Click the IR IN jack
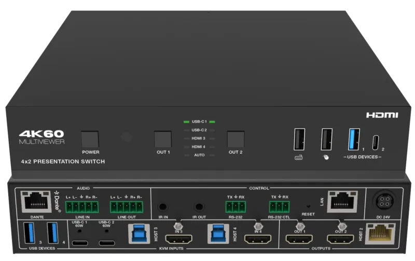Image resolution: width=415 pixels, height=261 pixels. coord(163,207)
